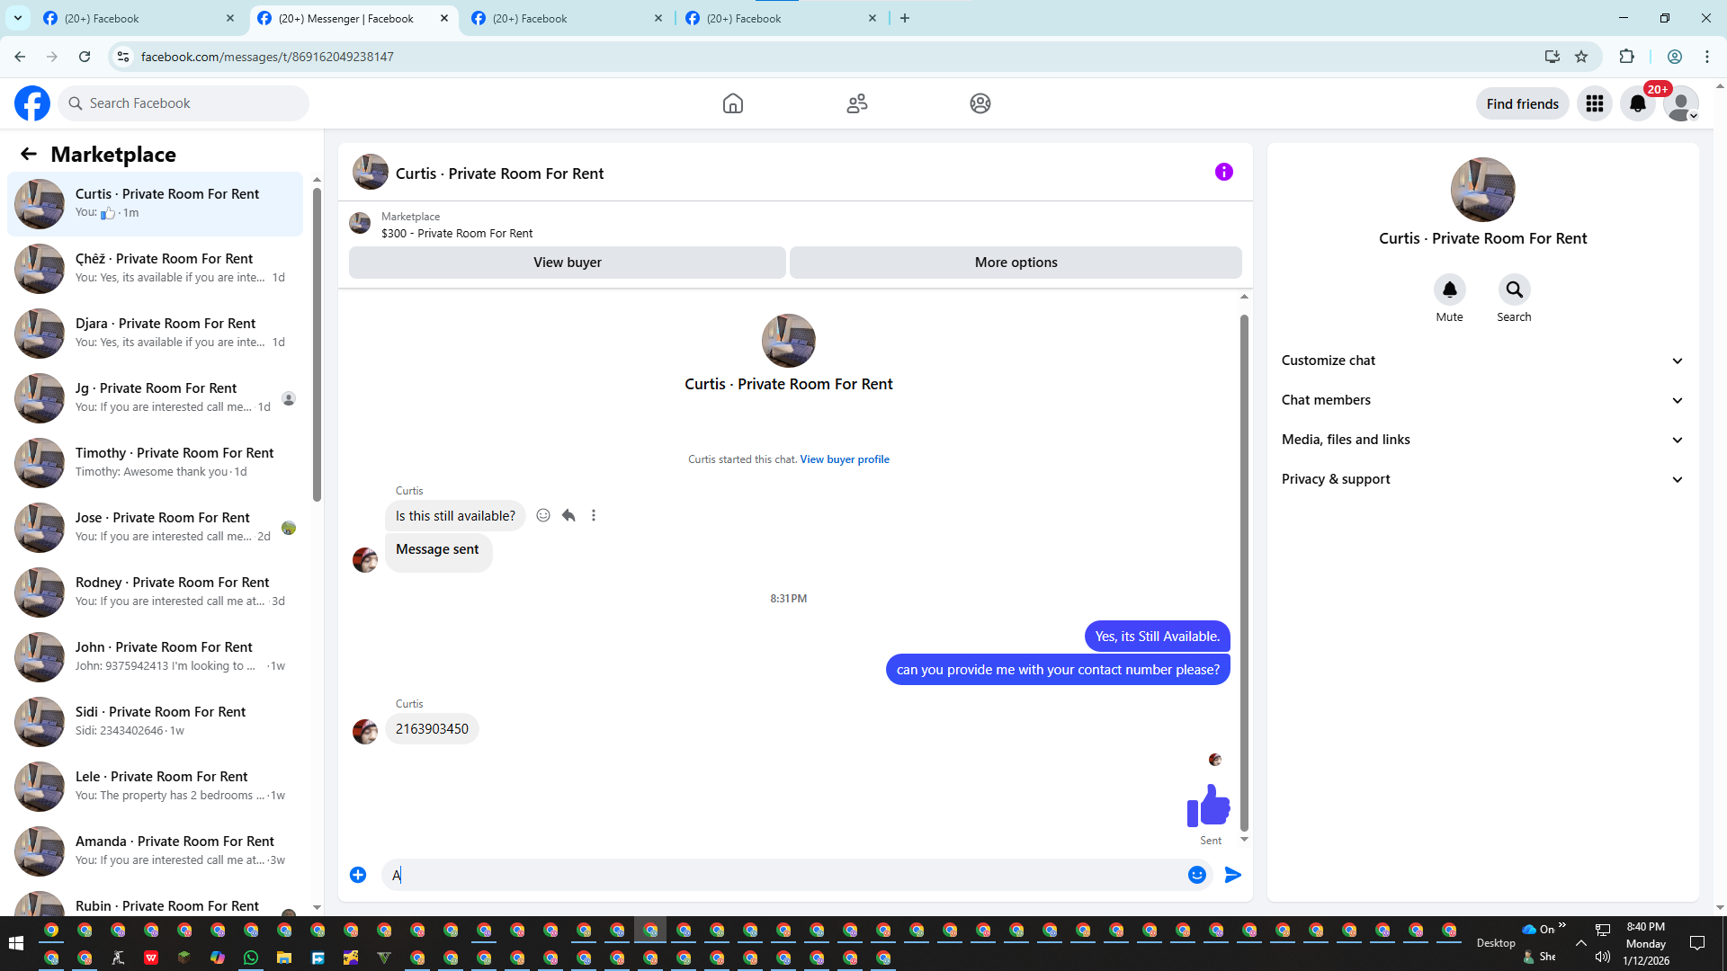1727x971 pixels.
Task: React to "Is this still available?" message
Action: coord(543,515)
